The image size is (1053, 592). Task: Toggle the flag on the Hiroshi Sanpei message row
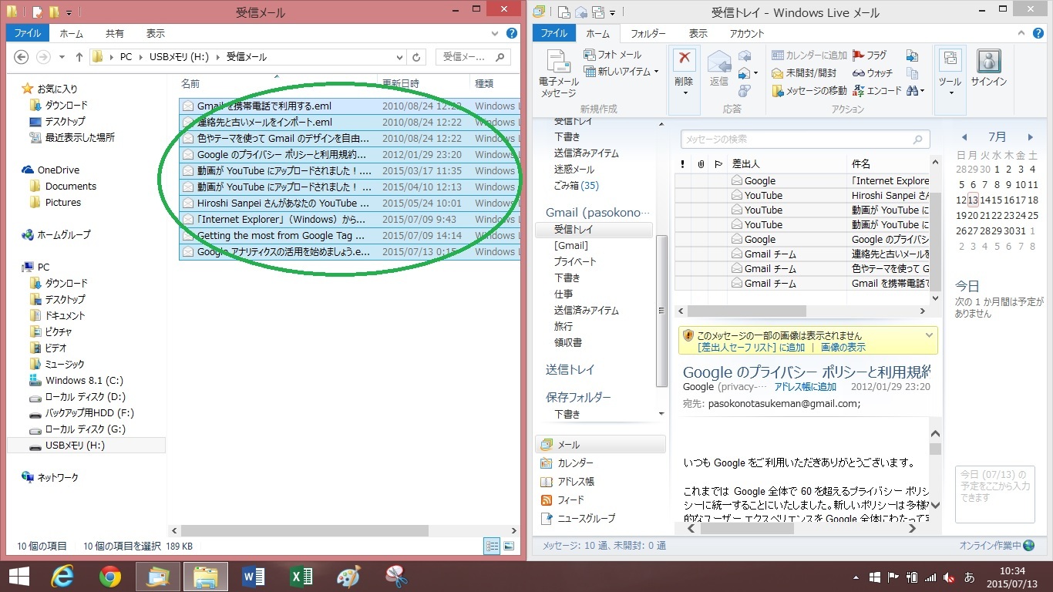point(718,196)
